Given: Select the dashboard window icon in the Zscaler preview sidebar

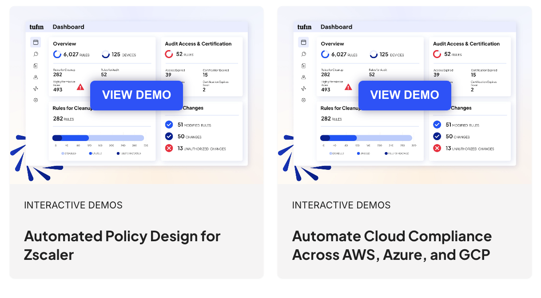Looking at the screenshot, I should tap(36, 43).
